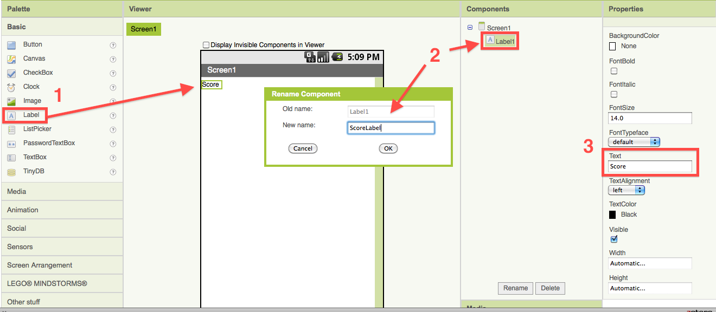Uncheck the Visible property checkbox
Viewport: 716px width, 312px height.
click(x=614, y=239)
